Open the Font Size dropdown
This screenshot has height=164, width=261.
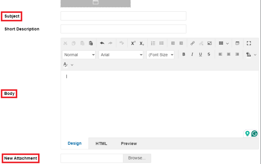click(160, 55)
